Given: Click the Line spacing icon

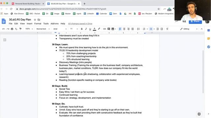Looking at the screenshot, I should [138, 29].
